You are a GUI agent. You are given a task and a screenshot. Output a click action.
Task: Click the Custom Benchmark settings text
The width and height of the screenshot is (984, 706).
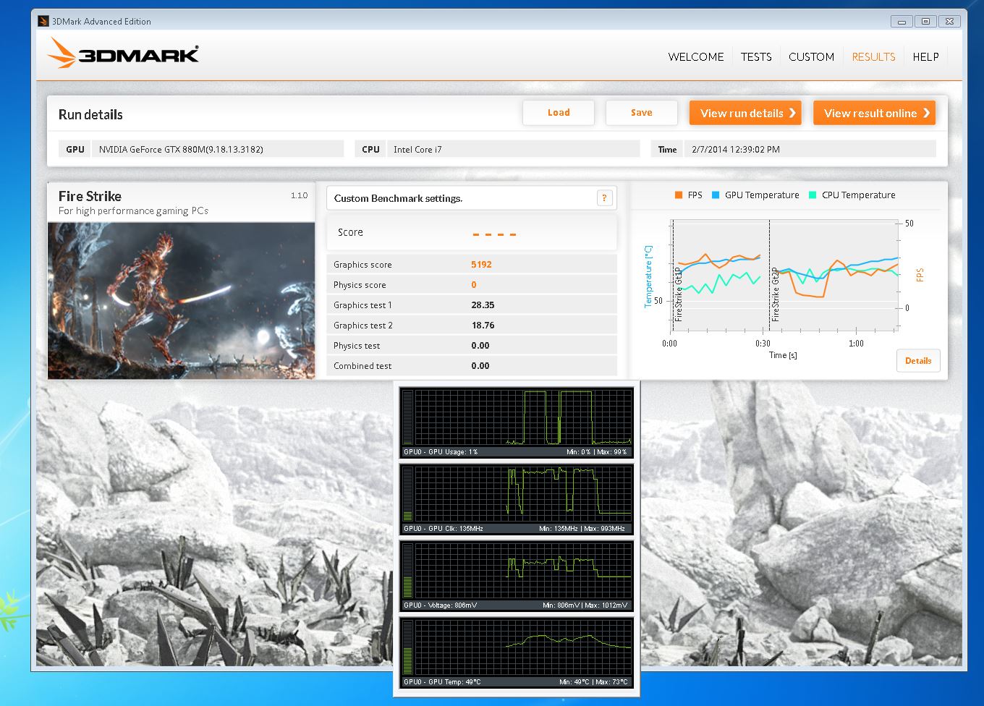pos(398,198)
